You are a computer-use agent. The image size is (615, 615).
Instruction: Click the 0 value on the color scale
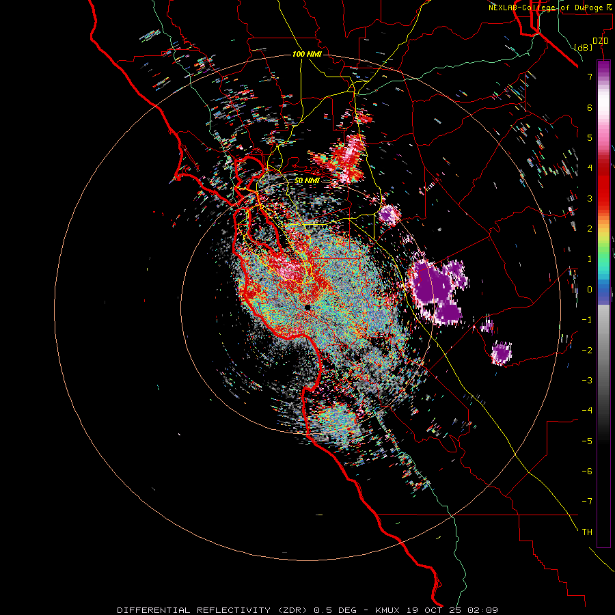click(x=590, y=290)
